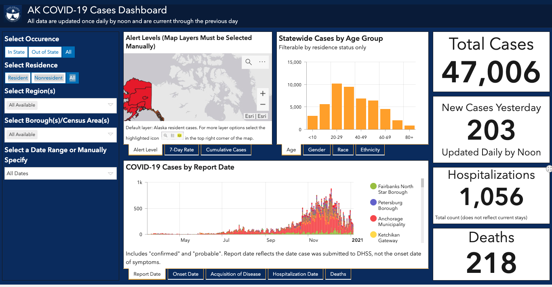552x287 pixels.
Task: Expand the Select Region(s) dropdown
Action: coord(61,105)
